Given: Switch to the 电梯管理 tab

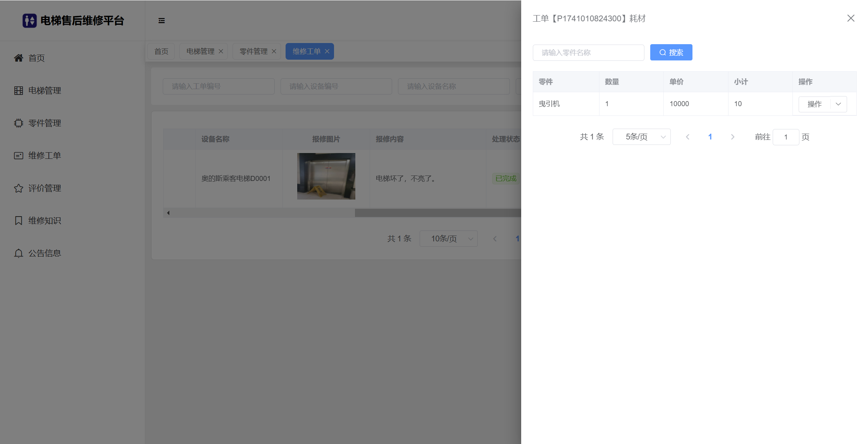Looking at the screenshot, I should click(200, 52).
